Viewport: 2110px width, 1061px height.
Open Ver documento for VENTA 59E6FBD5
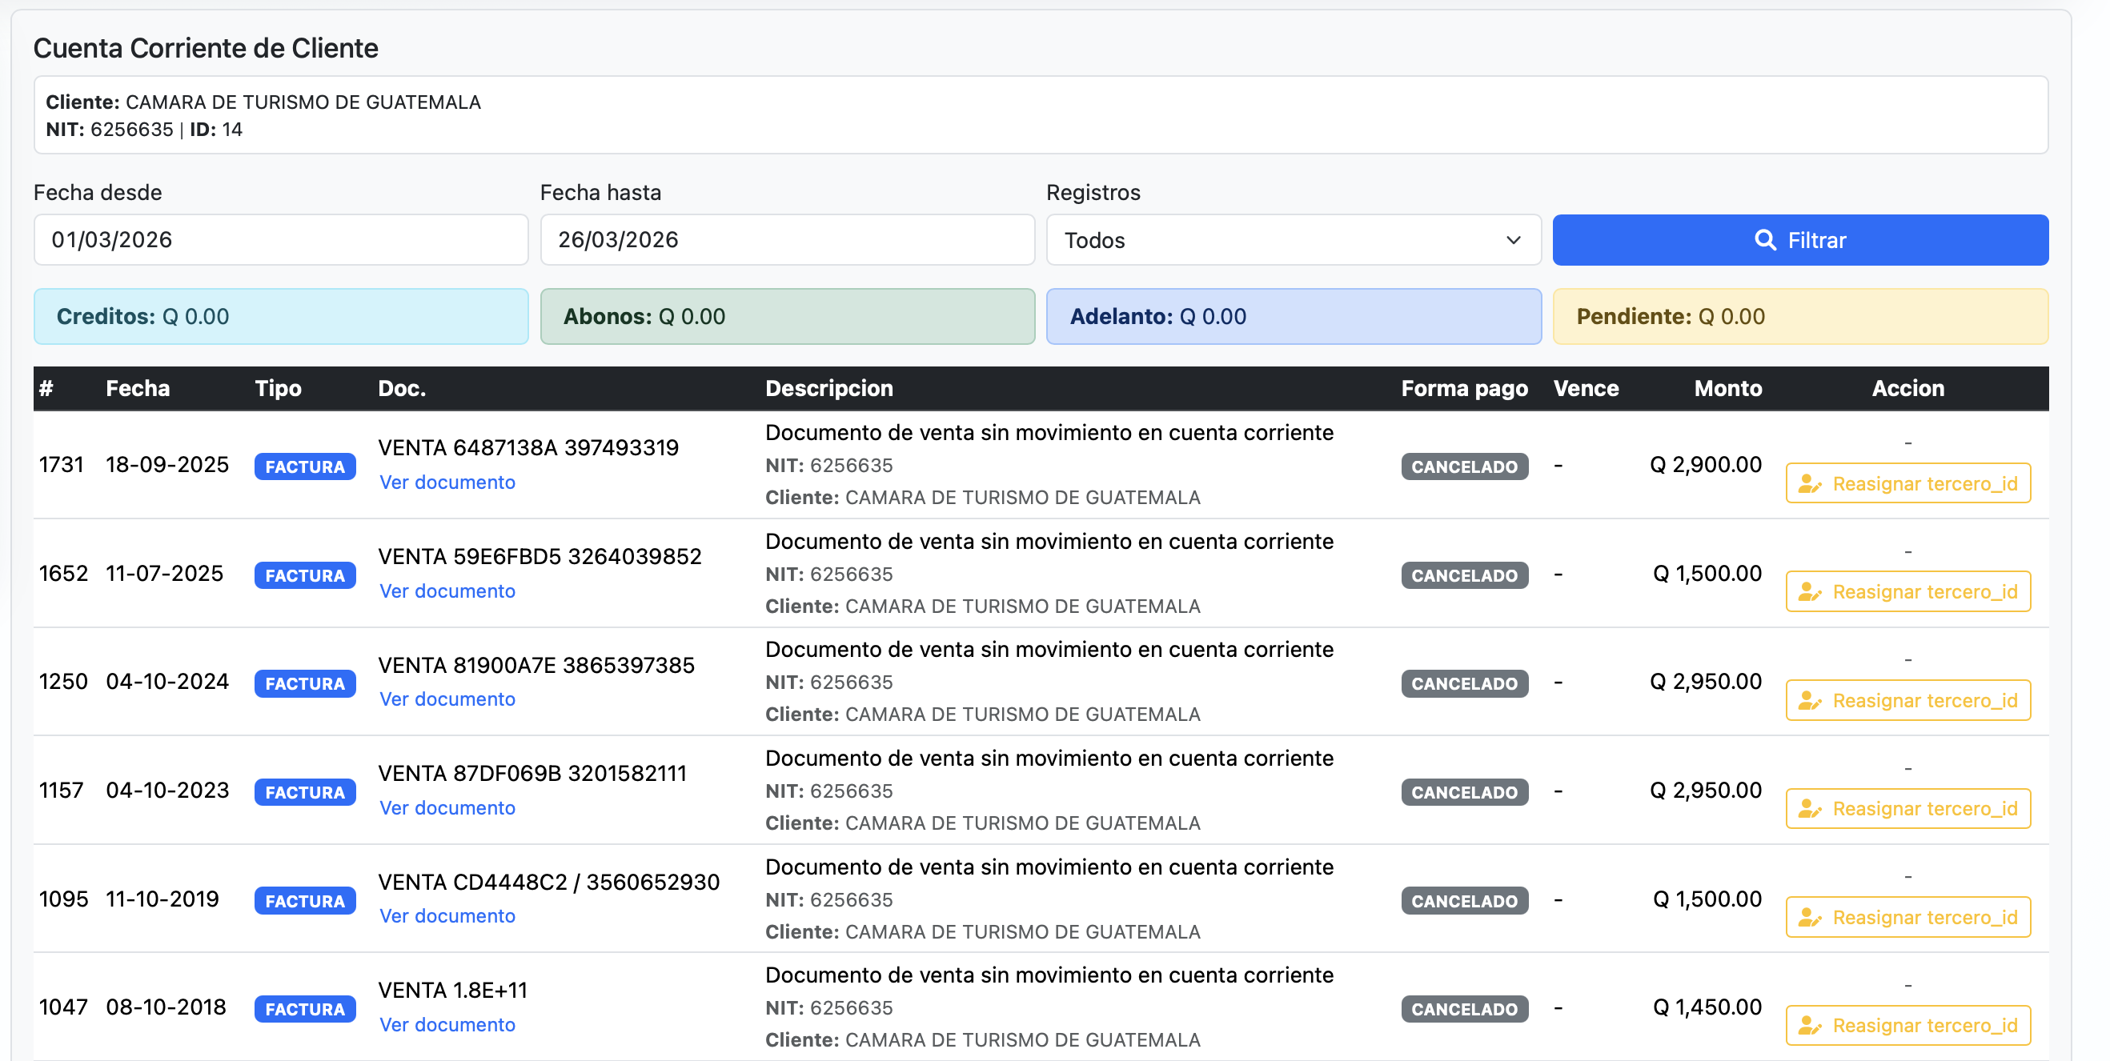(447, 591)
